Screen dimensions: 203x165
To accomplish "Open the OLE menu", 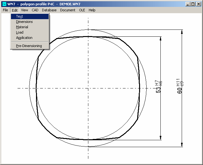I will point(82,10).
